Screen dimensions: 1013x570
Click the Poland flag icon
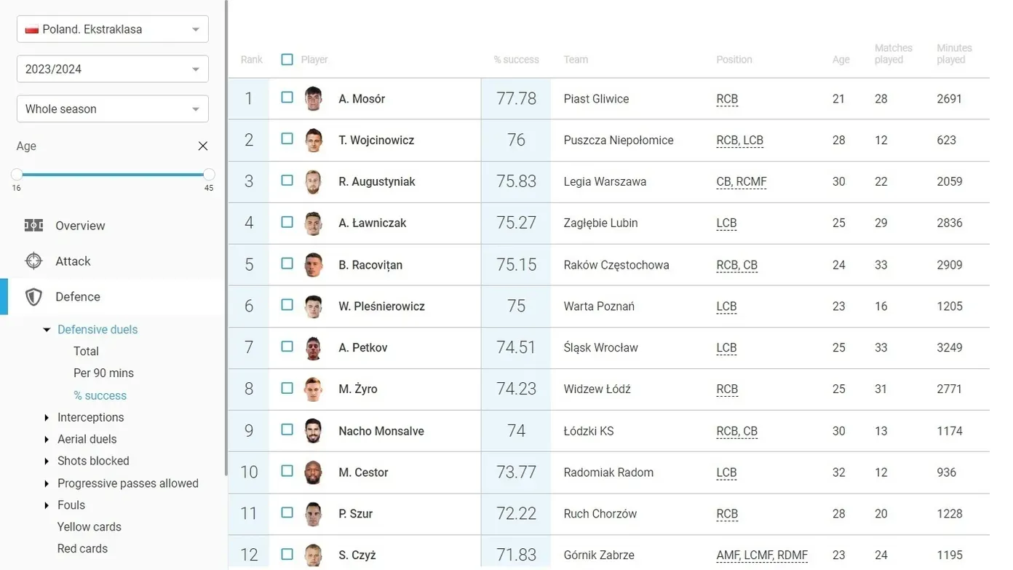[32, 30]
